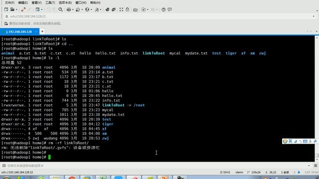
Task: Click the disconnect plug icon
Action: click(23, 9)
